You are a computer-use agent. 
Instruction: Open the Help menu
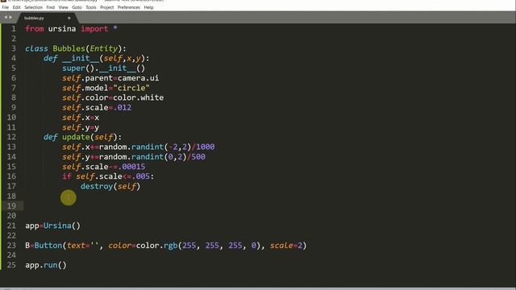click(148, 7)
